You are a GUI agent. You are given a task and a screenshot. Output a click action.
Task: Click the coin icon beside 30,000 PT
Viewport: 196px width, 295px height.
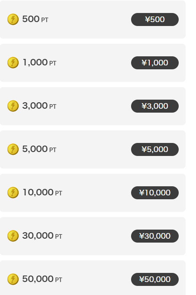tap(13, 236)
